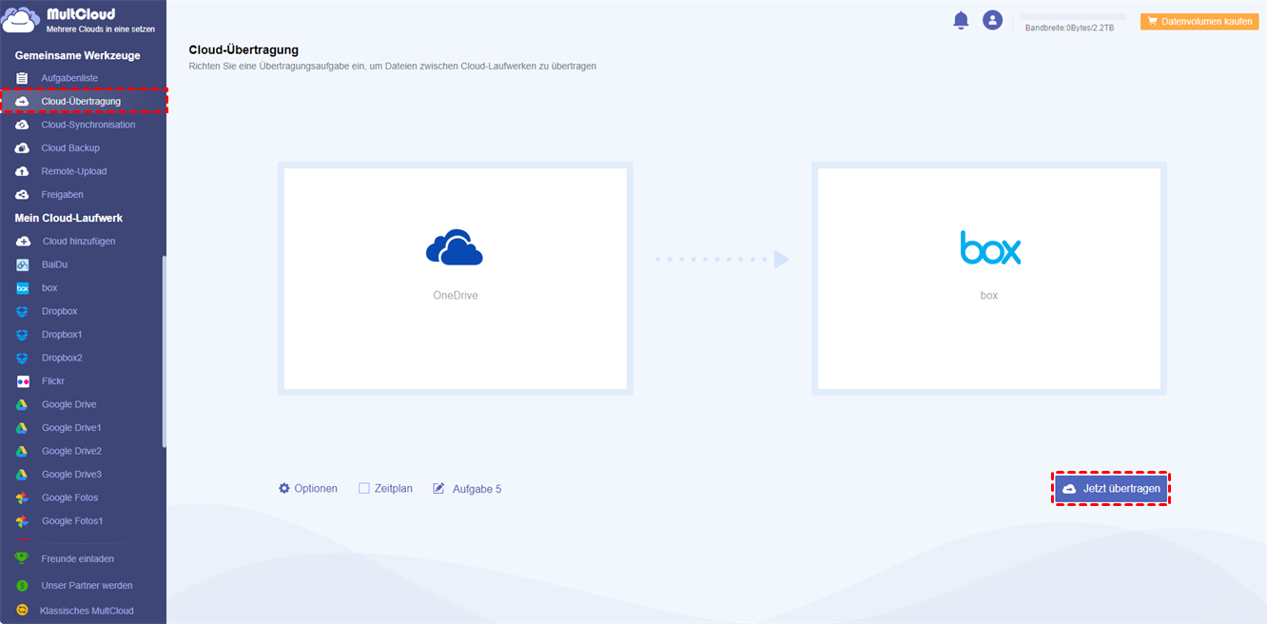The height and width of the screenshot is (624, 1267).
Task: Click the sidebar vertical scrollbar
Action: click(164, 351)
